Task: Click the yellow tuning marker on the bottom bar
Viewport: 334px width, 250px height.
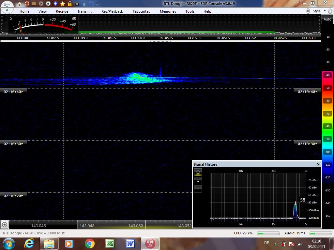Action: coord(145,225)
